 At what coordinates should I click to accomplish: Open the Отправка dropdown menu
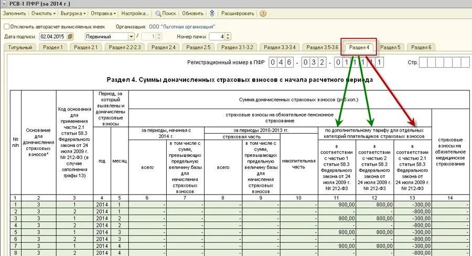click(x=103, y=14)
